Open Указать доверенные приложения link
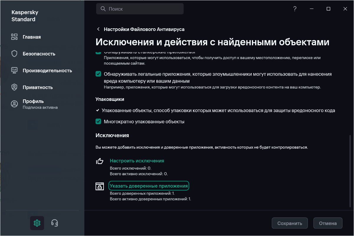Screen dimensions: 354x236 149,186
